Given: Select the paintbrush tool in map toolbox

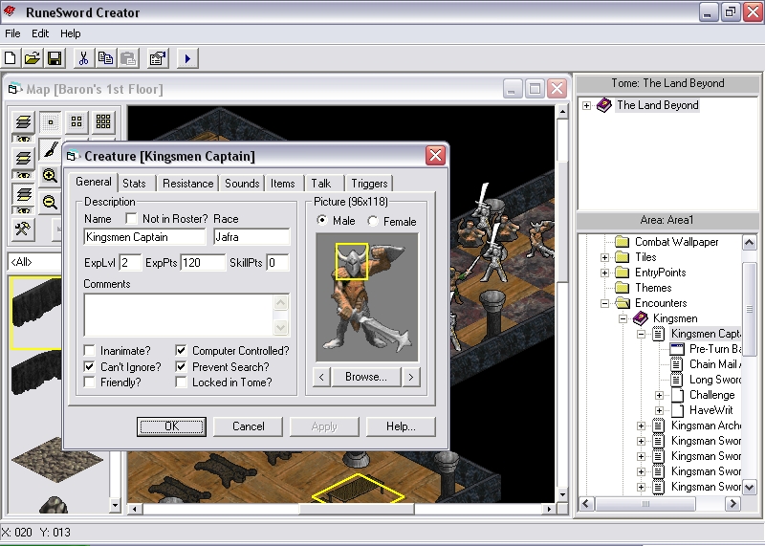Looking at the screenshot, I should [x=51, y=150].
